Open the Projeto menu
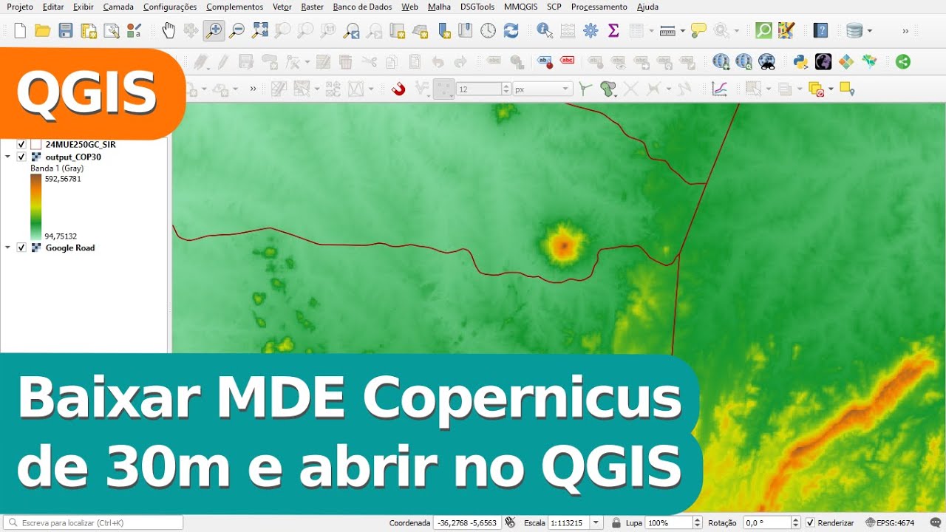Image resolution: width=946 pixels, height=532 pixels. point(20,7)
